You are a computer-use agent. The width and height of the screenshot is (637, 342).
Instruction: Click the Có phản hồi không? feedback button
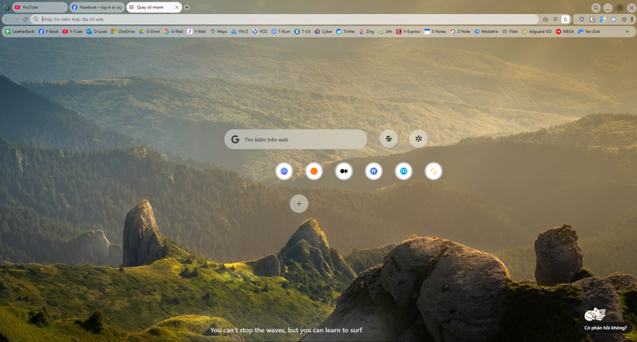605,328
